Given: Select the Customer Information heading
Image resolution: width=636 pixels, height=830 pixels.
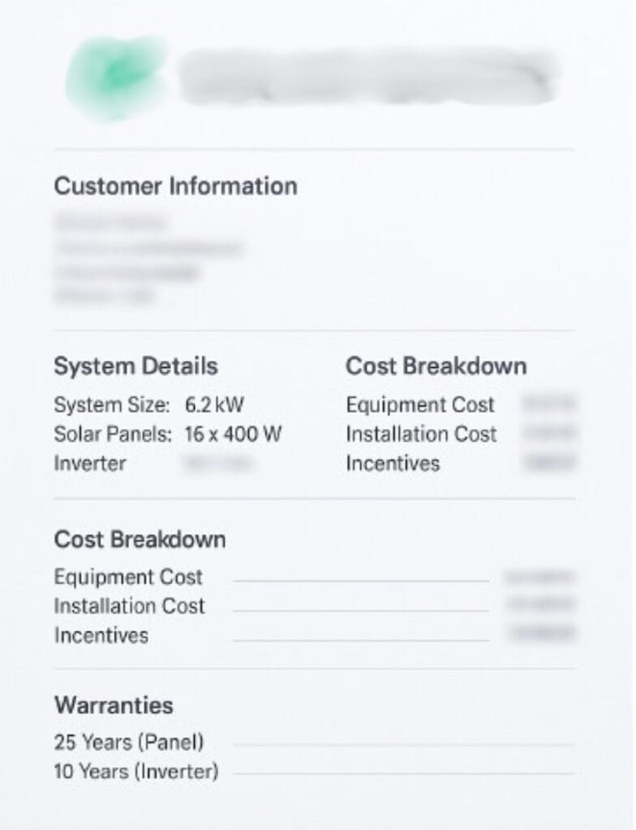Looking at the screenshot, I should coord(175,186).
